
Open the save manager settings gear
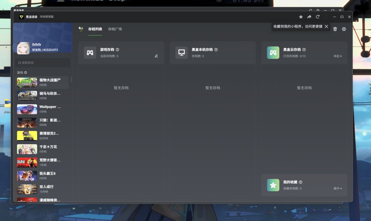click(344, 29)
